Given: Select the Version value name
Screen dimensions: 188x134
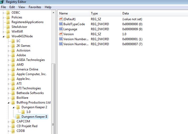Looking at the screenshot, I should pyautogui.click(x=68, y=34).
